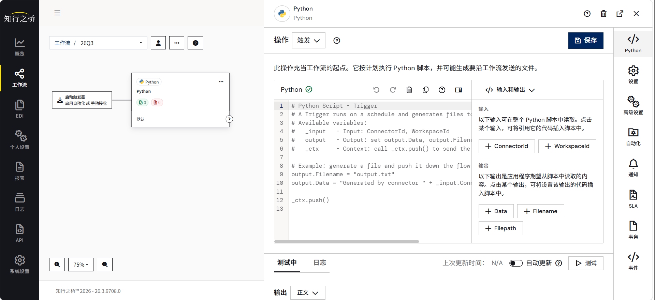Image resolution: width=655 pixels, height=300 pixels.
Task: Zoom in on the workflow canvas
Action: click(x=57, y=265)
